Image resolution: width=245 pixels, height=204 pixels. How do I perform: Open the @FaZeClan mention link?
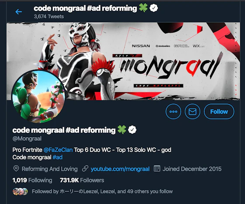pos(58,150)
